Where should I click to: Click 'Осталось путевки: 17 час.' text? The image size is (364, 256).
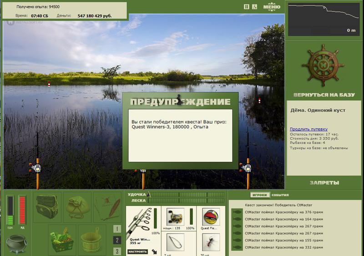[314, 134]
